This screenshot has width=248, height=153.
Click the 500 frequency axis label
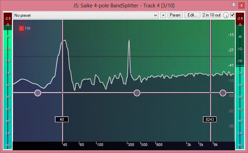(x=144, y=145)
